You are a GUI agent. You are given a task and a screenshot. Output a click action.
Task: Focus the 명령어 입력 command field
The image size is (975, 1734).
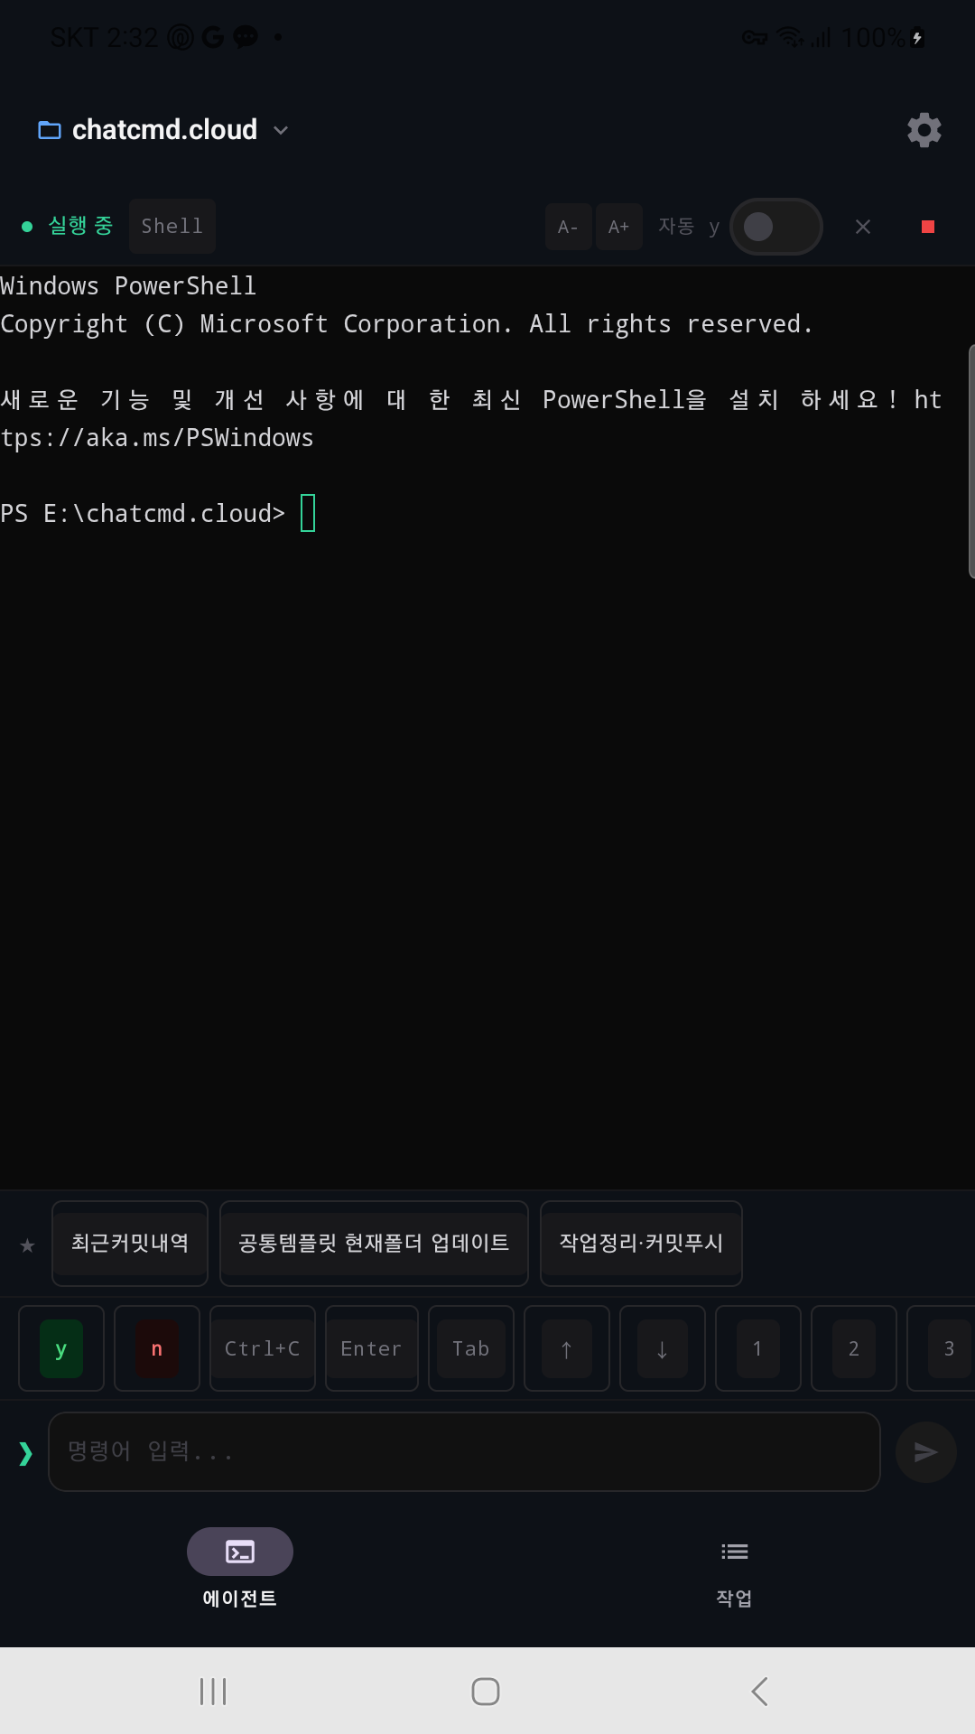coord(464,1451)
